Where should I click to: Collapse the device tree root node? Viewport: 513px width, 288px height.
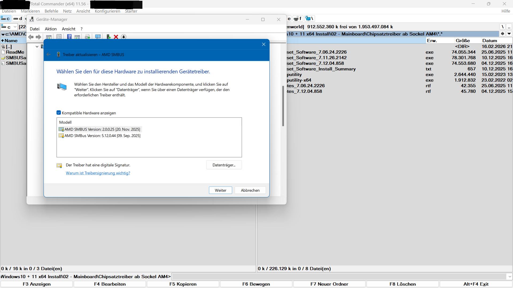(x=37, y=46)
